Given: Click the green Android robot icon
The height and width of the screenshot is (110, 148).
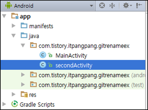Looking at the screenshot, I should point(8,5).
